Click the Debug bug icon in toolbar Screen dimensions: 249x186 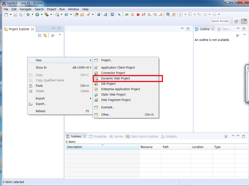28,15
